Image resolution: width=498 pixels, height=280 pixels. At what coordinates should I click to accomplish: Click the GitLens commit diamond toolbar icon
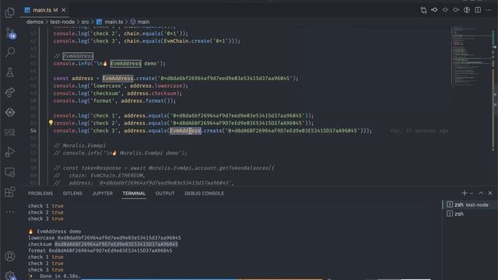(445, 10)
